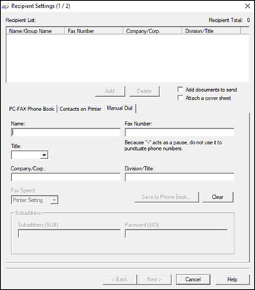Enable Add documents to send checkbox

coord(180,90)
